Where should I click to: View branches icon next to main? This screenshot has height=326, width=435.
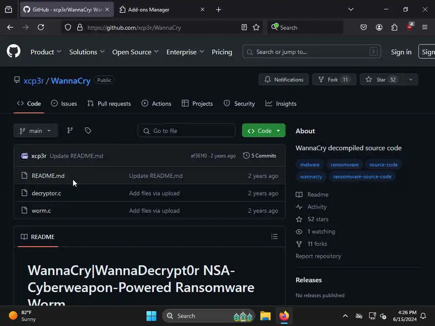pyautogui.click(x=70, y=131)
